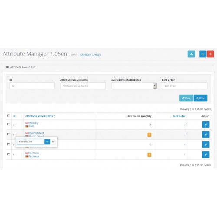Go to Home breadcrumb
Viewport: 217px width, 217px height.
(x=73, y=55)
